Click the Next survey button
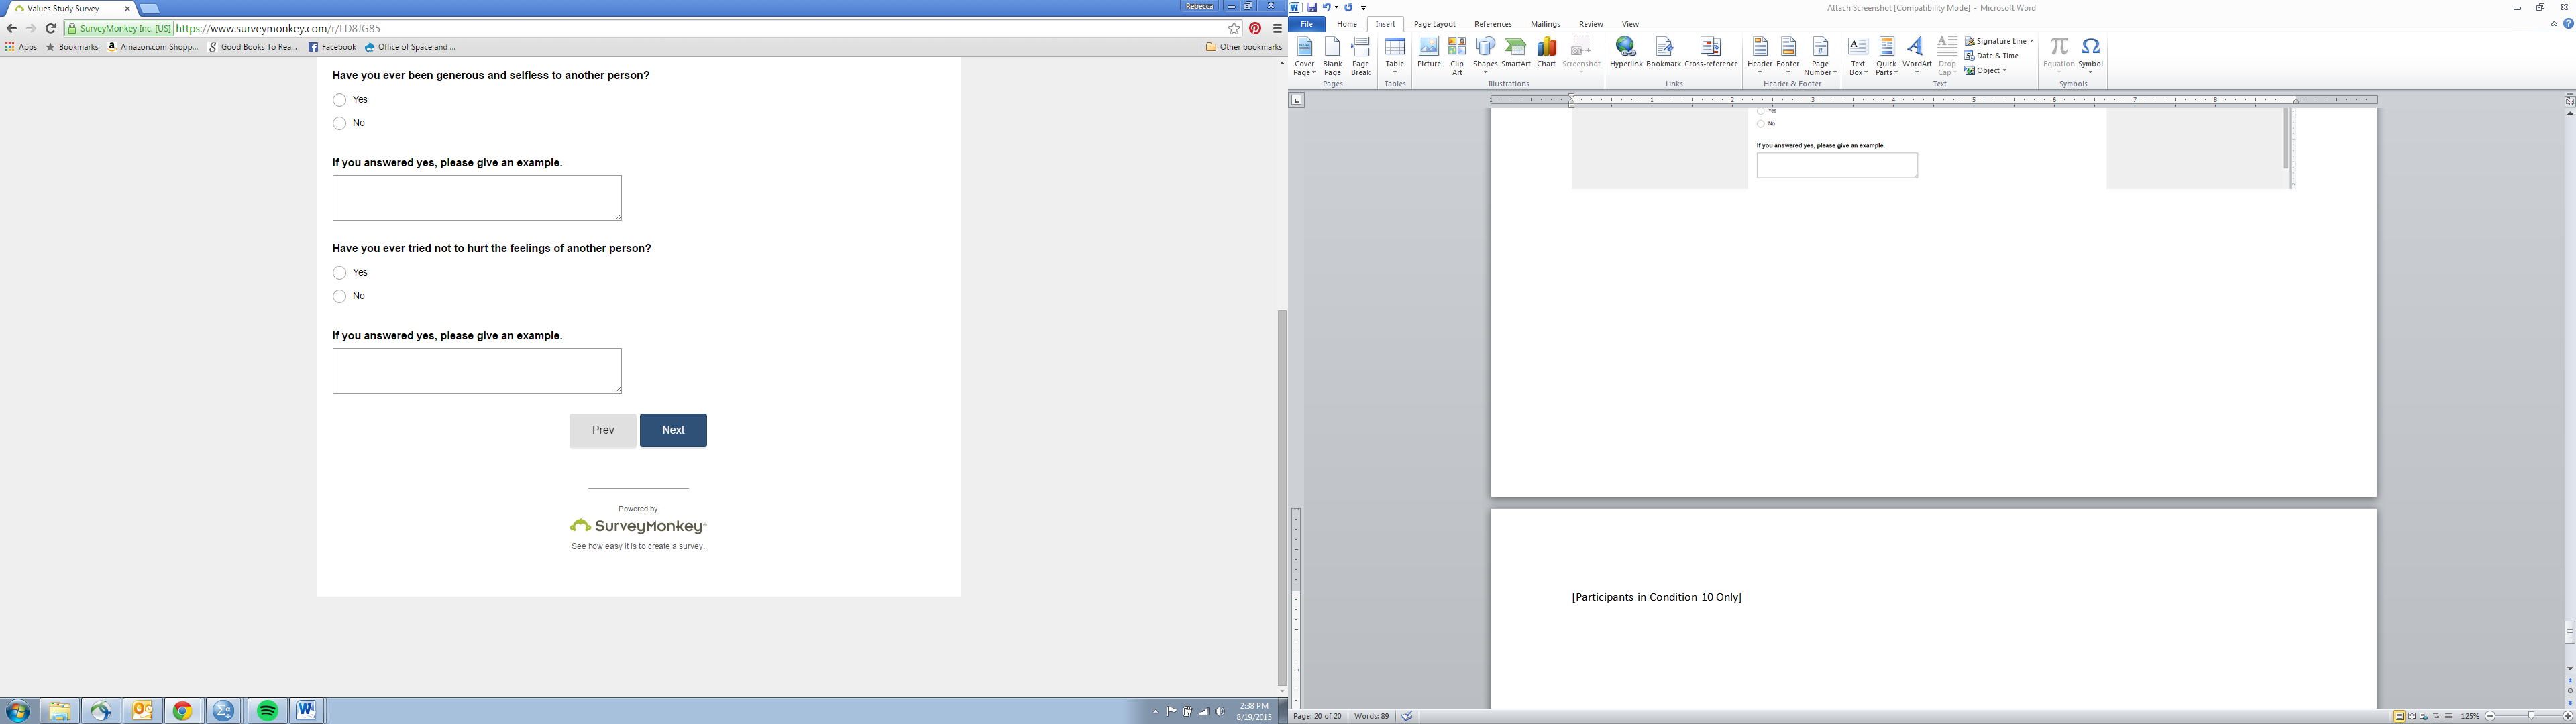This screenshot has height=724, width=2576. point(673,430)
